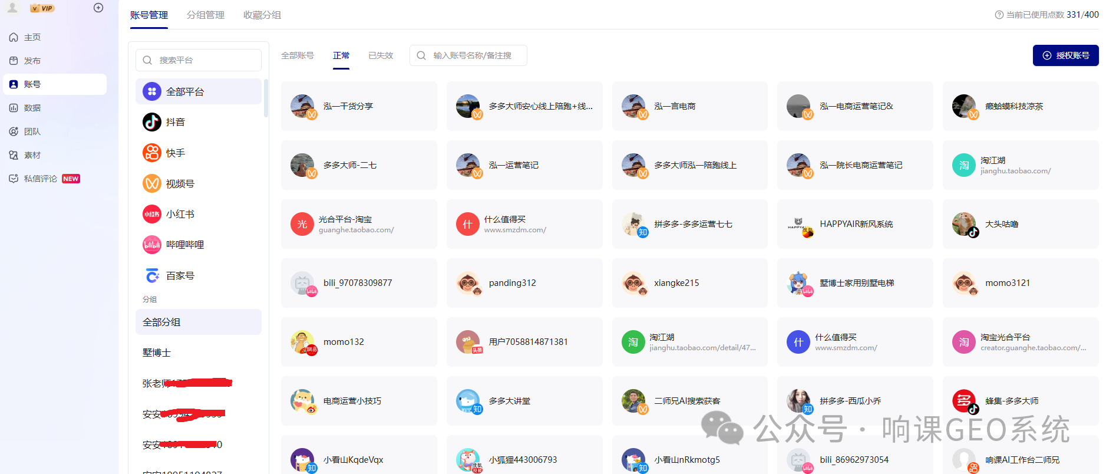Open account card 泓一言电商
The height and width of the screenshot is (474, 1106).
pyautogui.click(x=690, y=106)
